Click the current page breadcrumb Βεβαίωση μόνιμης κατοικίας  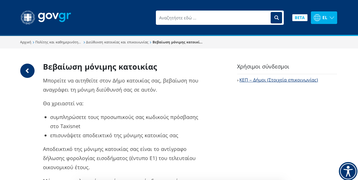coord(177,42)
